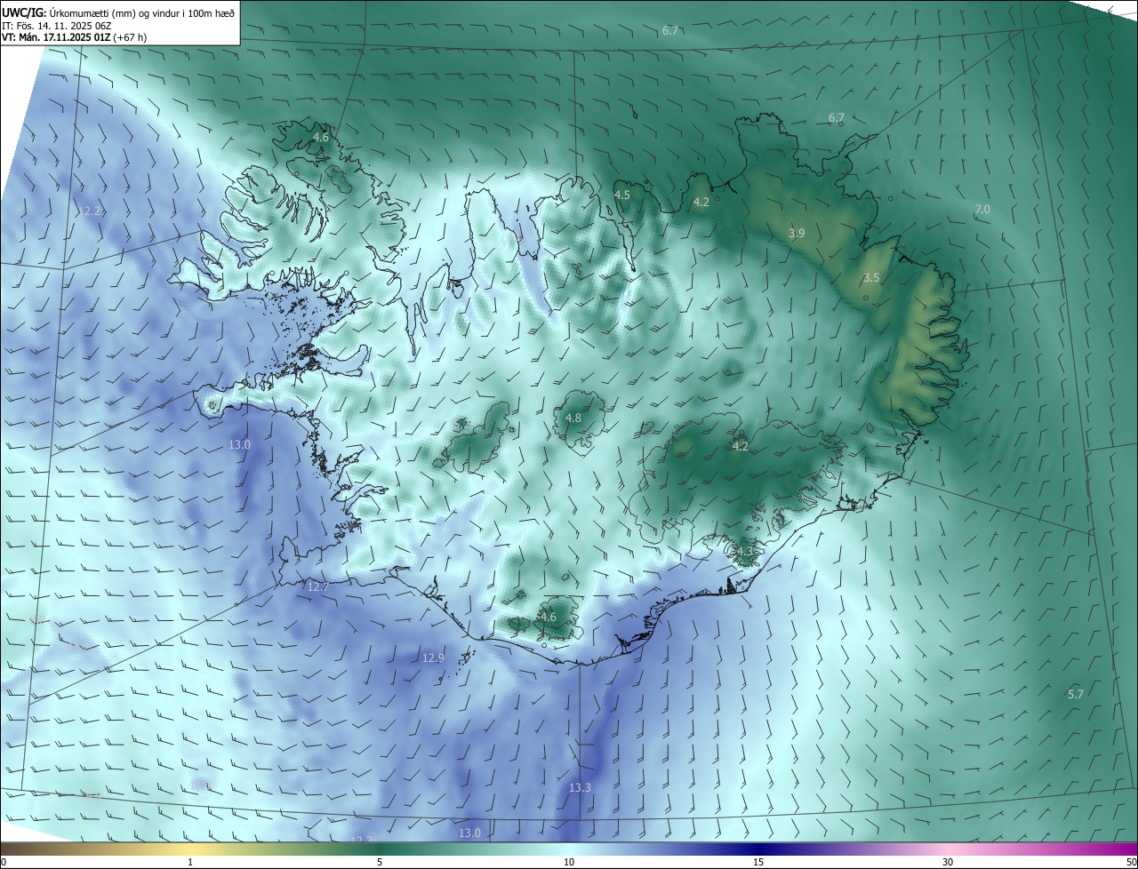Screen dimensions: 1138x869
Task: Click the legend tick label 50
Action: 1131,862
